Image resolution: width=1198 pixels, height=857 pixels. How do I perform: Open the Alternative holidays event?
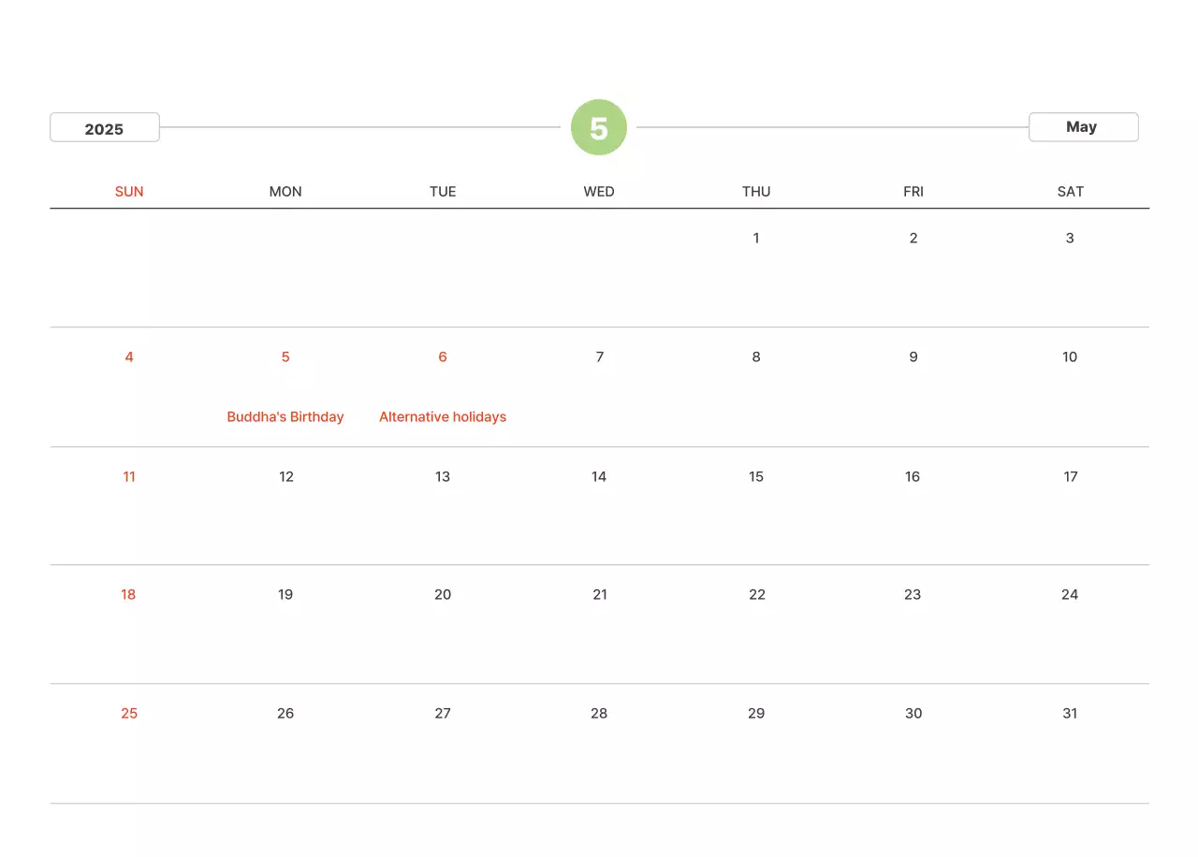(443, 417)
